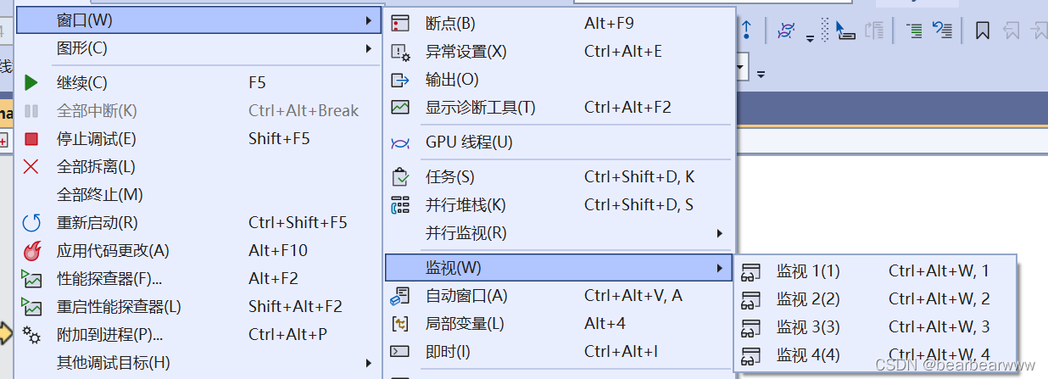Select Locals (局部变量) menu entry
The image size is (1048, 379).
[558, 324]
